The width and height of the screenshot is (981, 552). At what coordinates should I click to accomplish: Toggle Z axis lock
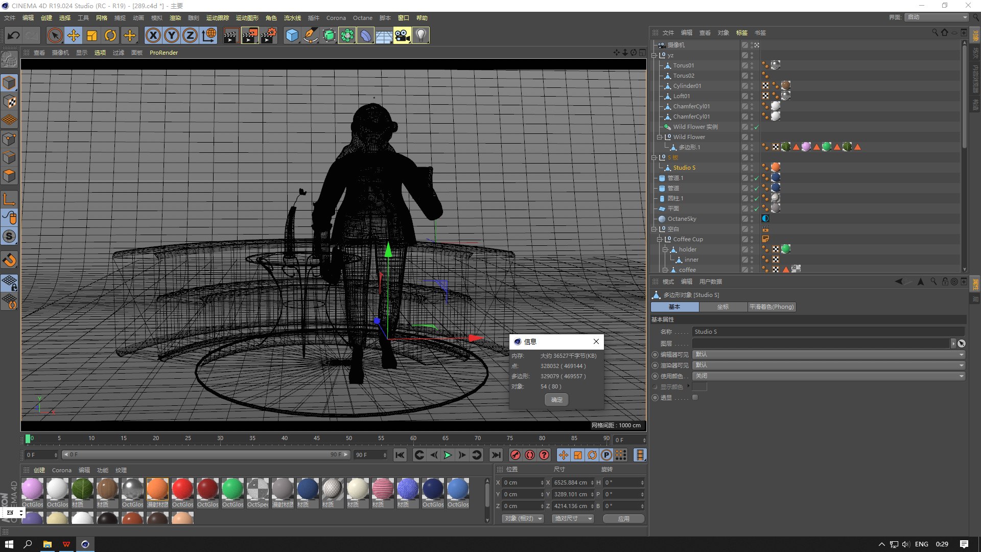click(x=190, y=35)
